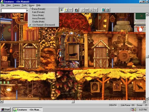Click the Score 21 status panel
This screenshot has width=149, height=112.
(x=142, y=105)
